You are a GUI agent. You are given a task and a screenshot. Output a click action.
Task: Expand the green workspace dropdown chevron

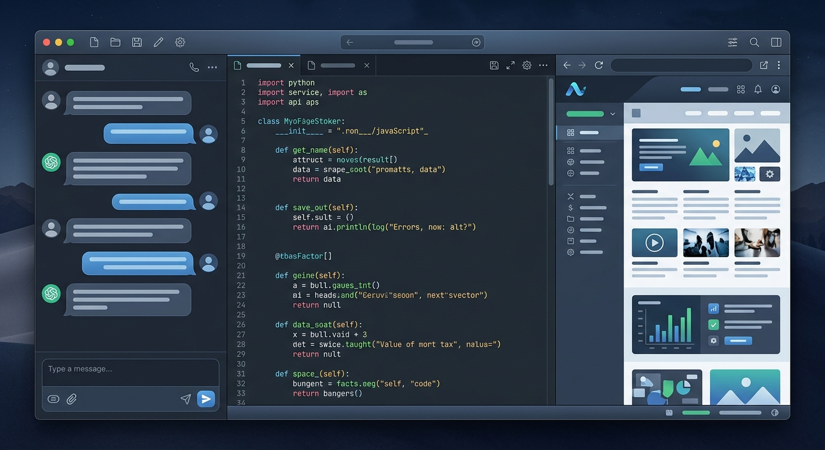pyautogui.click(x=613, y=114)
